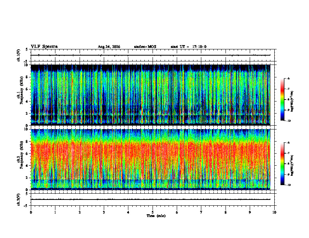The height and width of the screenshot is (238, 309).
Task: Click the ch.2 Frequency (kHz) axis label
Action: click(21, 159)
